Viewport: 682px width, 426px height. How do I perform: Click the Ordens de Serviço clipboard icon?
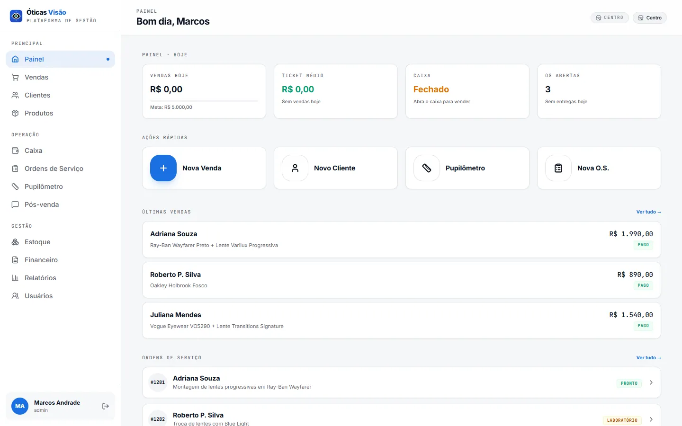coord(15,169)
